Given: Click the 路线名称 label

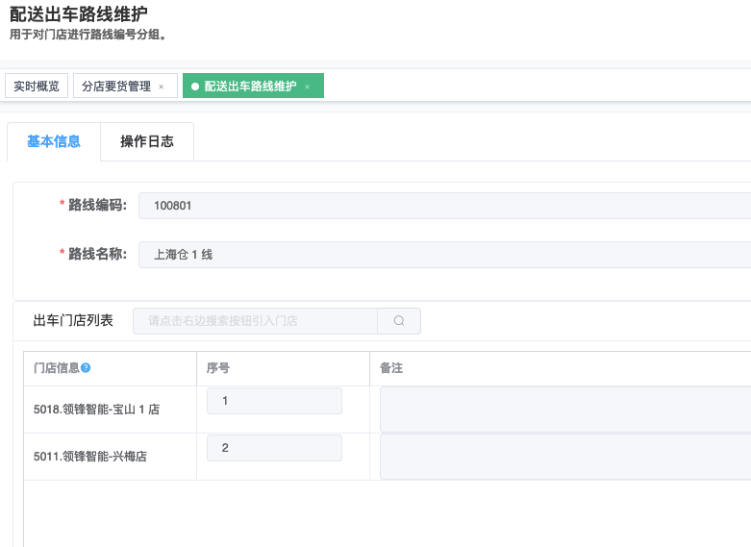Looking at the screenshot, I should pos(97,254).
